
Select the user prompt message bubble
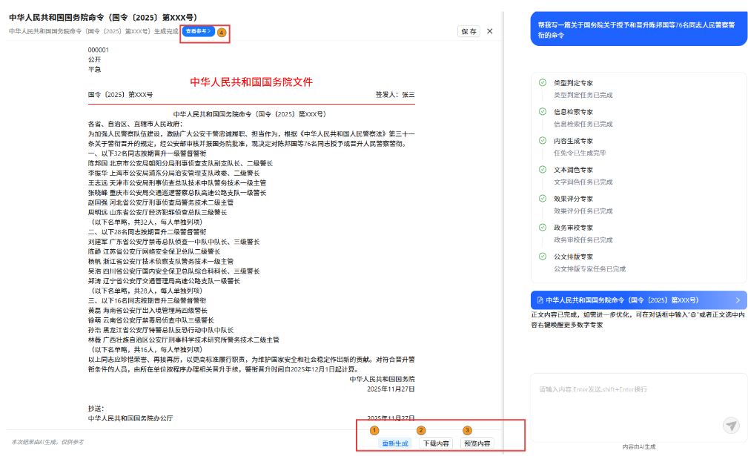click(x=638, y=29)
